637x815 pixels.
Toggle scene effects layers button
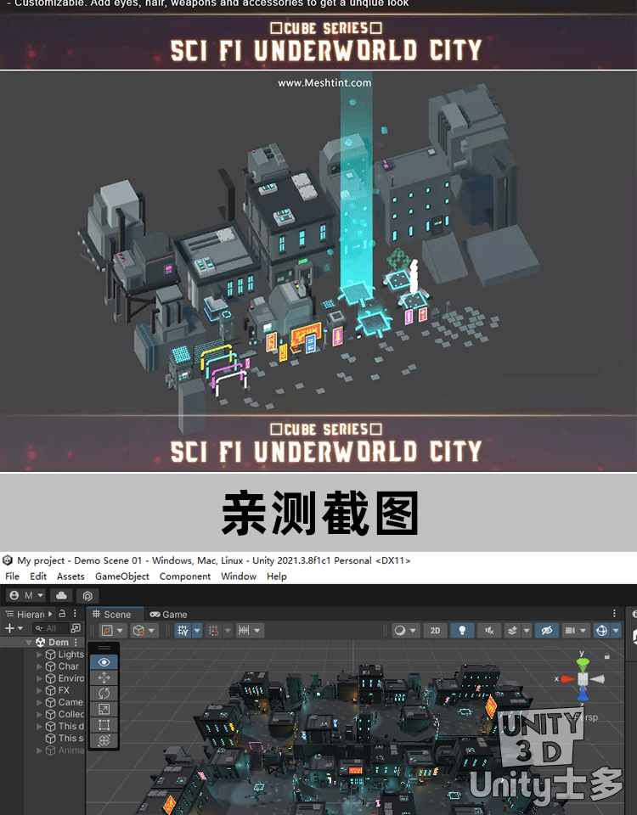click(x=513, y=631)
